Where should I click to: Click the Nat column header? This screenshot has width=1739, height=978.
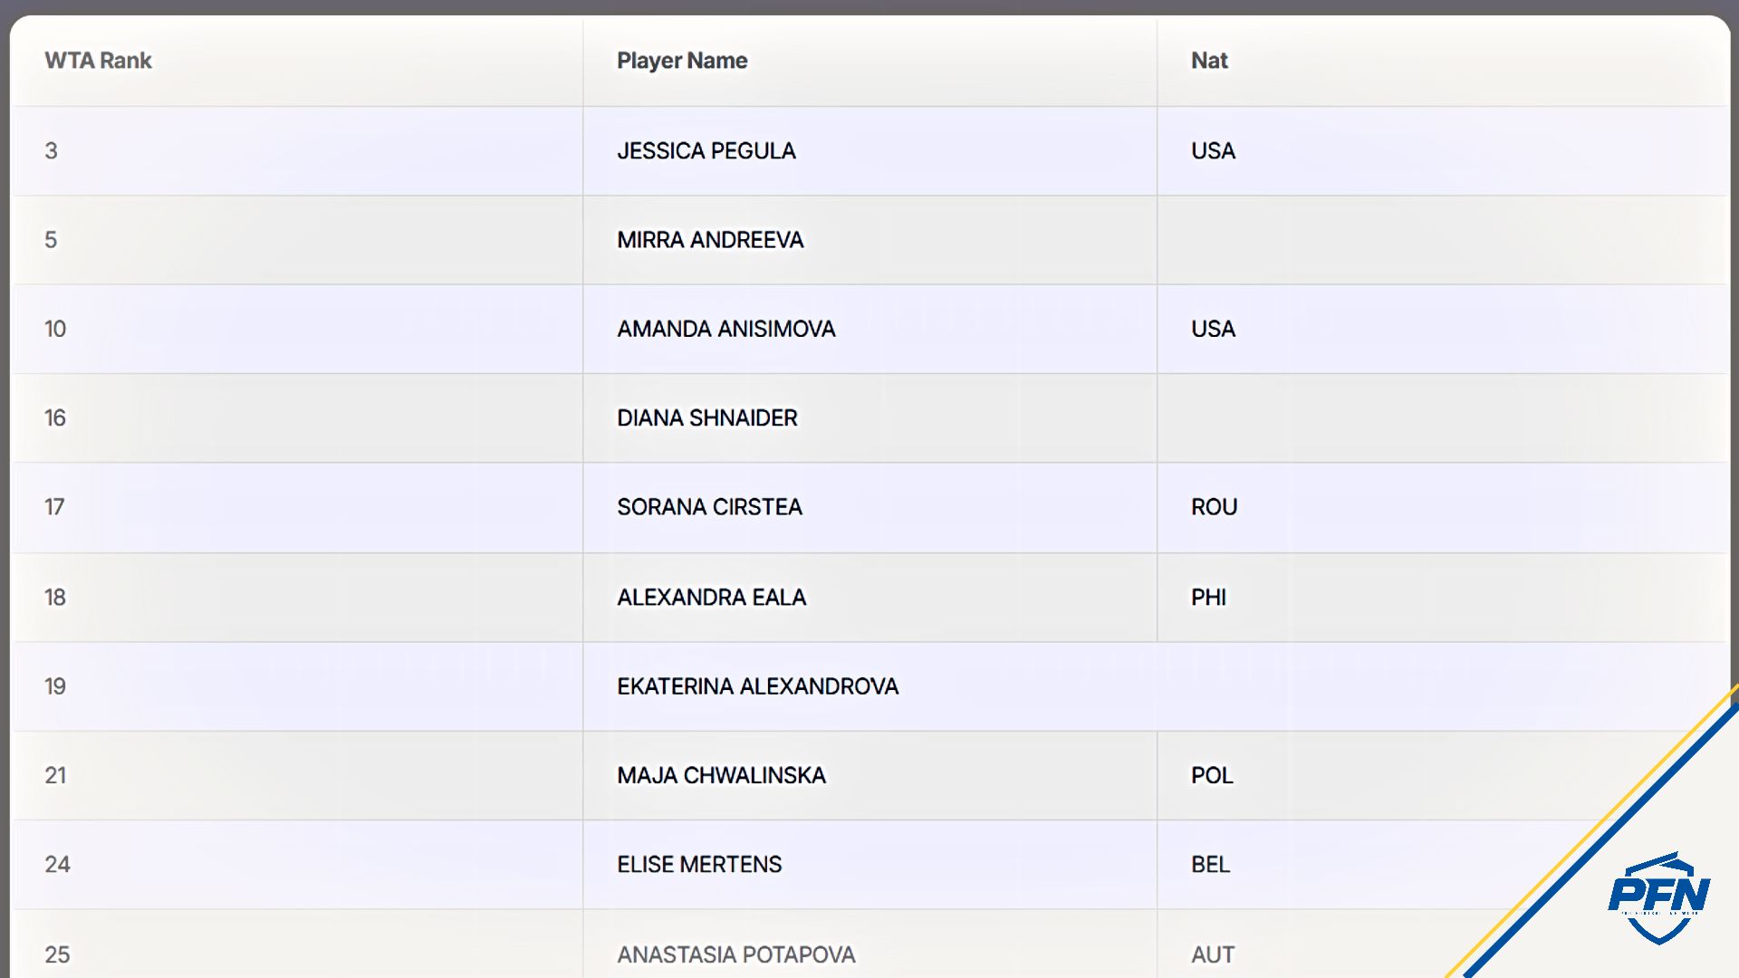coord(1209,61)
